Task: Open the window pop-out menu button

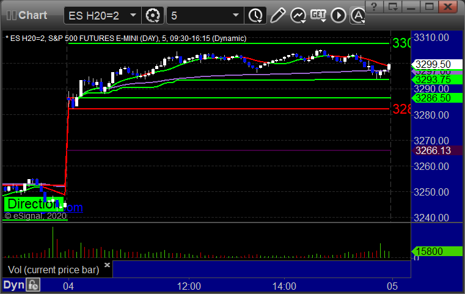Action: (x=393, y=7)
